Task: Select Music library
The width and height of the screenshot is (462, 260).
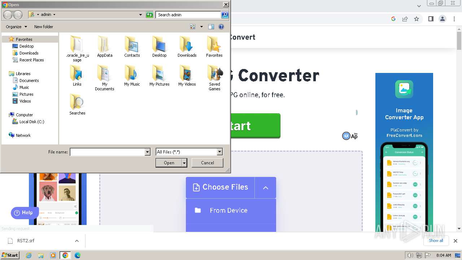Action: [x=24, y=87]
